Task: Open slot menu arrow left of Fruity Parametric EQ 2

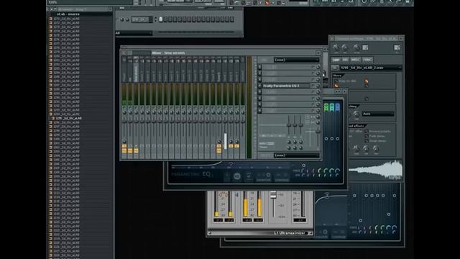Action: pyautogui.click(x=259, y=86)
